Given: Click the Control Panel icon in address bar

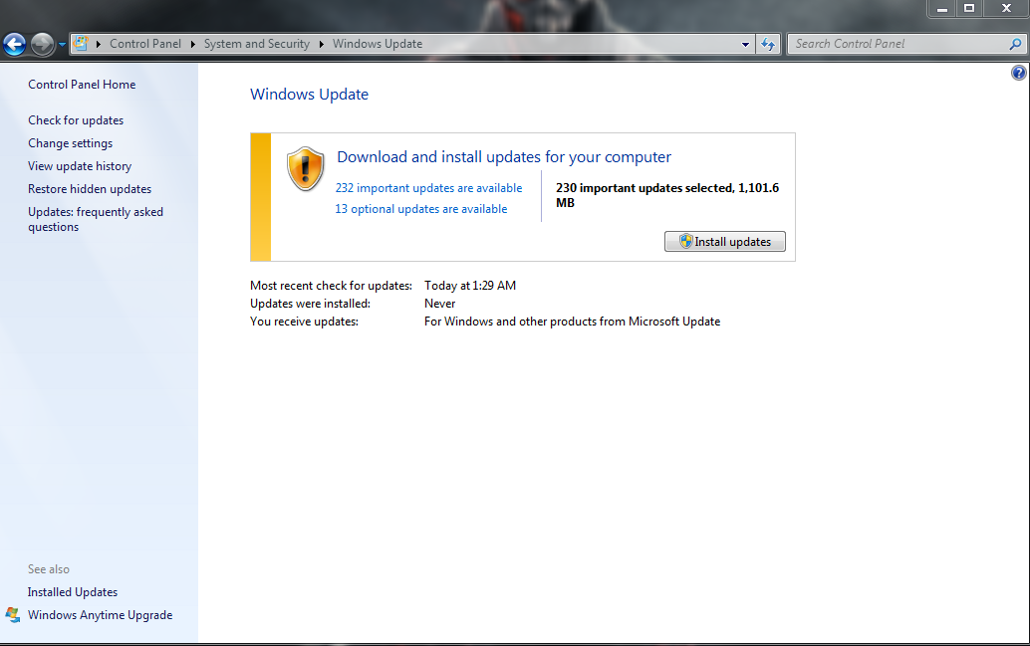Looking at the screenshot, I should tap(82, 44).
